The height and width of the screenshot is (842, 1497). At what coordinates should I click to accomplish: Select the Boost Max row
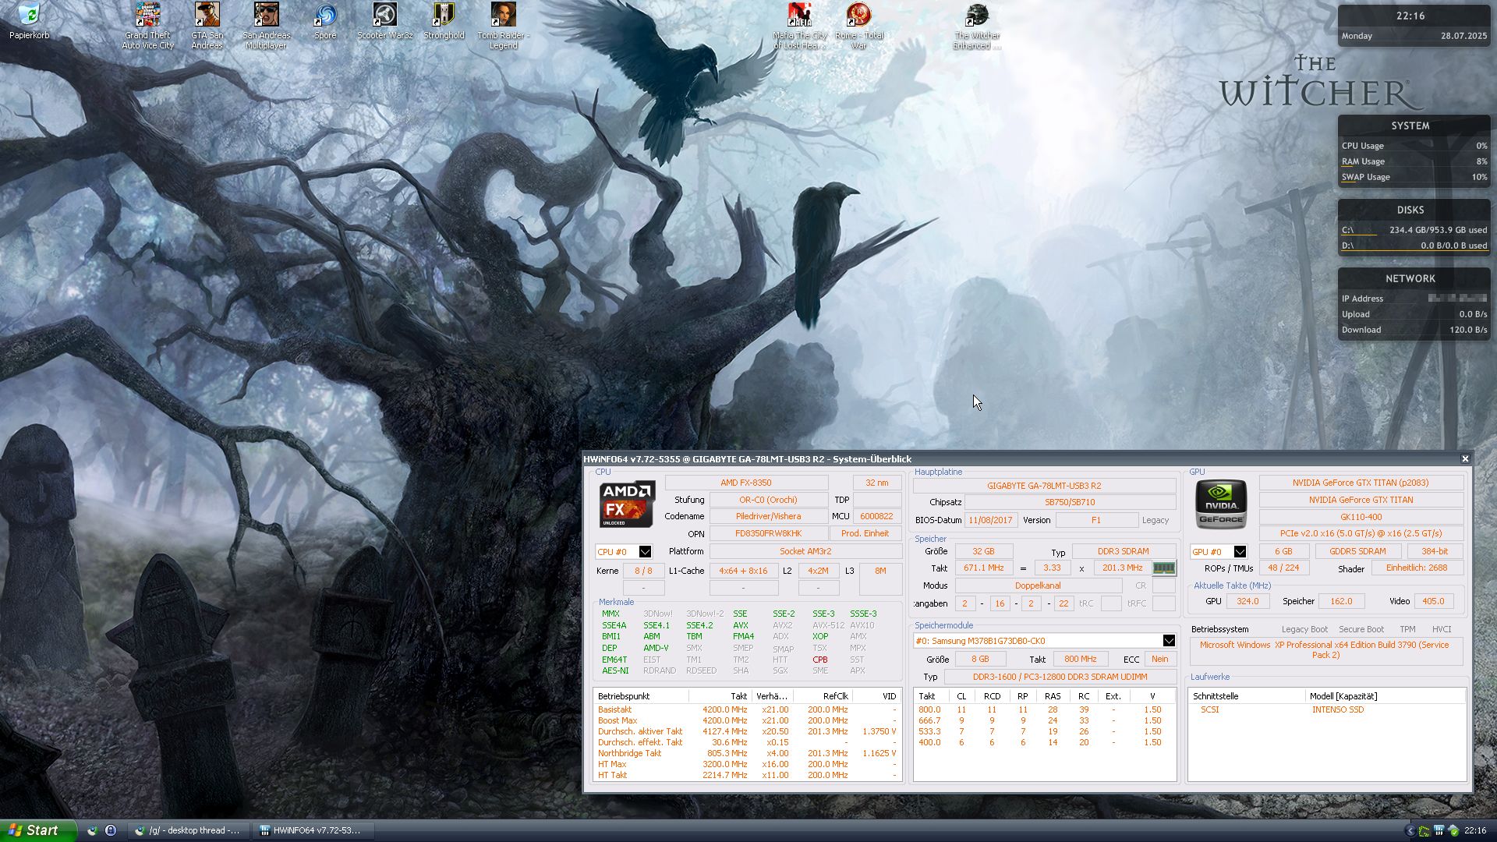point(747,720)
